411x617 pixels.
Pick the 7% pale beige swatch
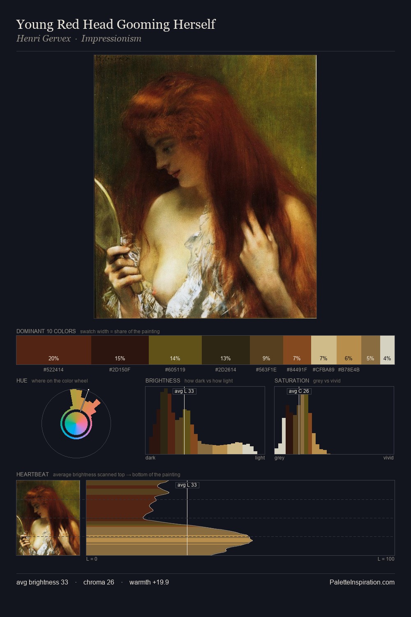pyautogui.click(x=324, y=350)
